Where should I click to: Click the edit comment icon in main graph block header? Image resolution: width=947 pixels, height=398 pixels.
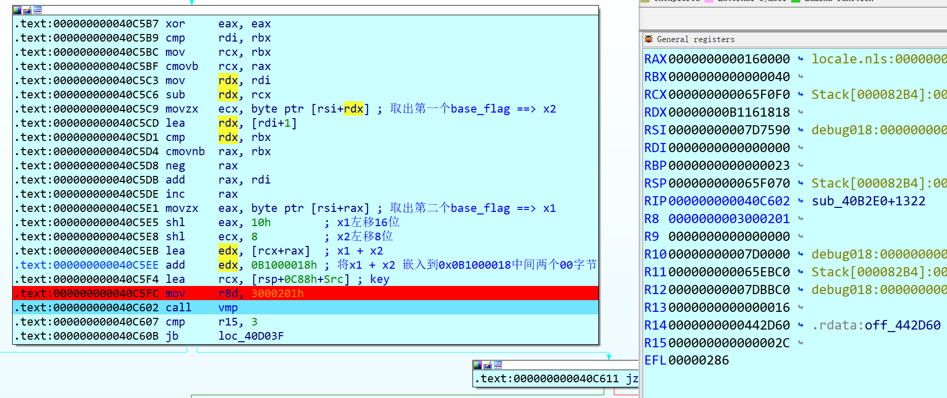[x=27, y=10]
